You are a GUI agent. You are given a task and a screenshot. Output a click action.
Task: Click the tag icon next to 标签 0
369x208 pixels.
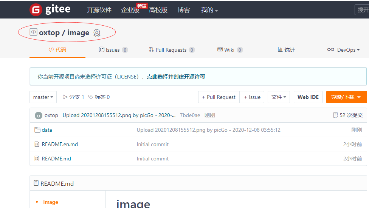(90, 97)
